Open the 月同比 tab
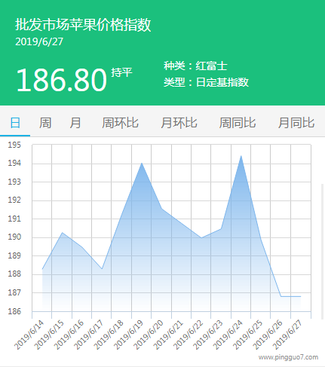The height and width of the screenshot is (367, 325). click(296, 123)
